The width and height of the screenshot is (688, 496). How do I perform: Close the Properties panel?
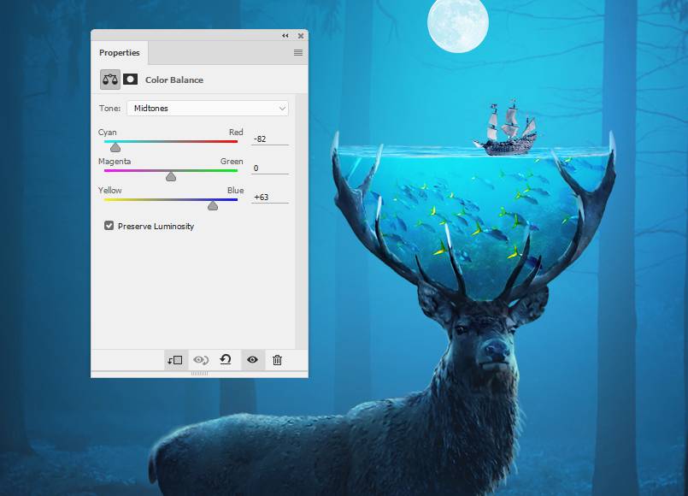click(x=301, y=36)
